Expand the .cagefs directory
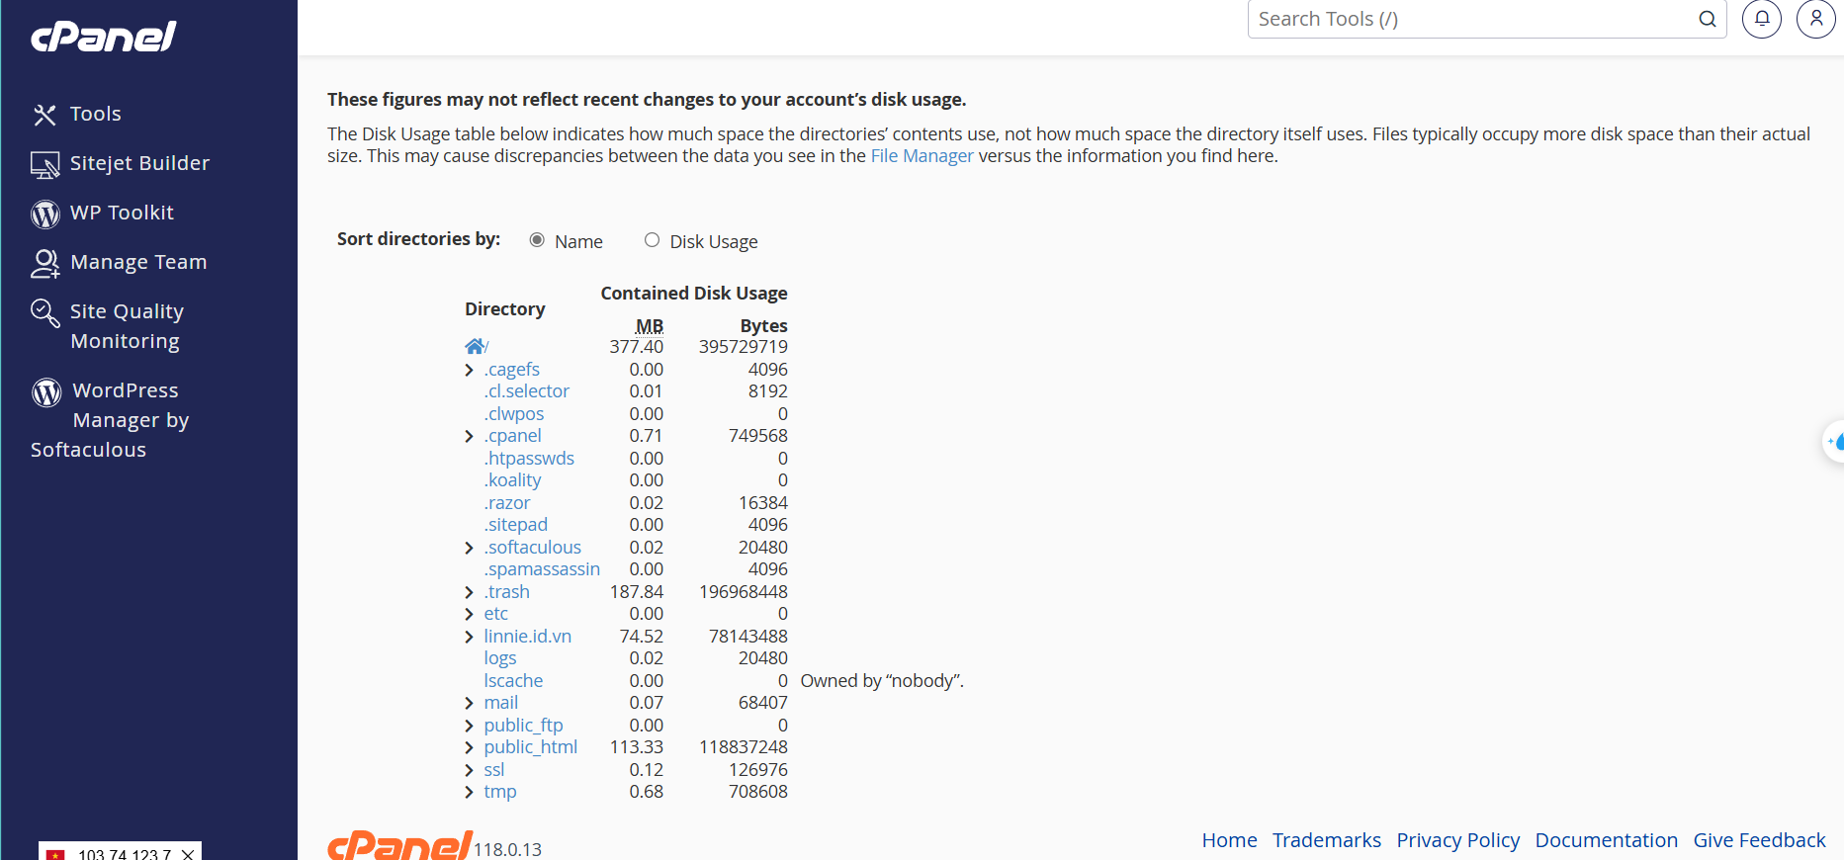The image size is (1844, 860). click(x=470, y=370)
